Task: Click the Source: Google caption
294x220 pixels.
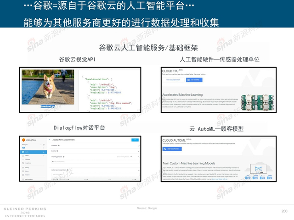Action: (x=147, y=208)
